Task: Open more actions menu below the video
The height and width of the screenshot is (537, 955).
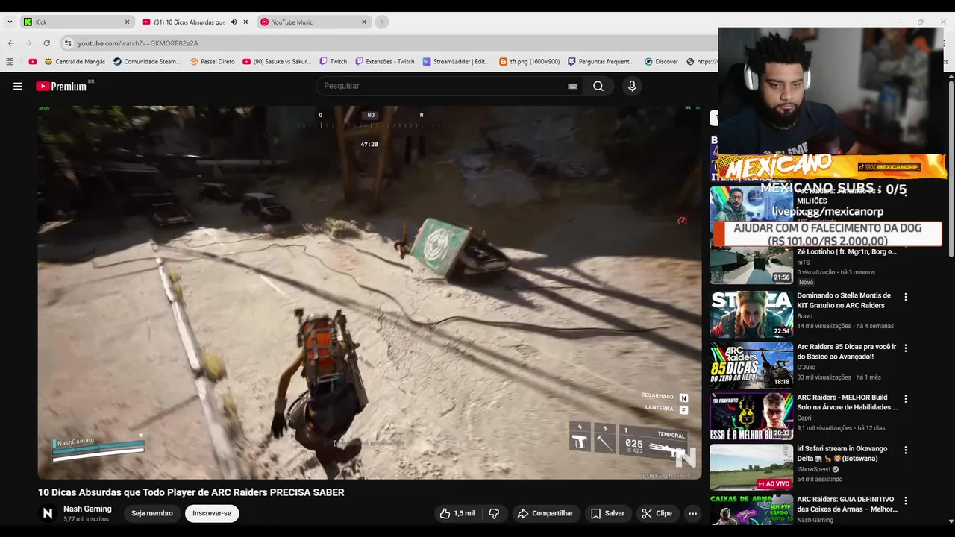Action: click(x=692, y=513)
